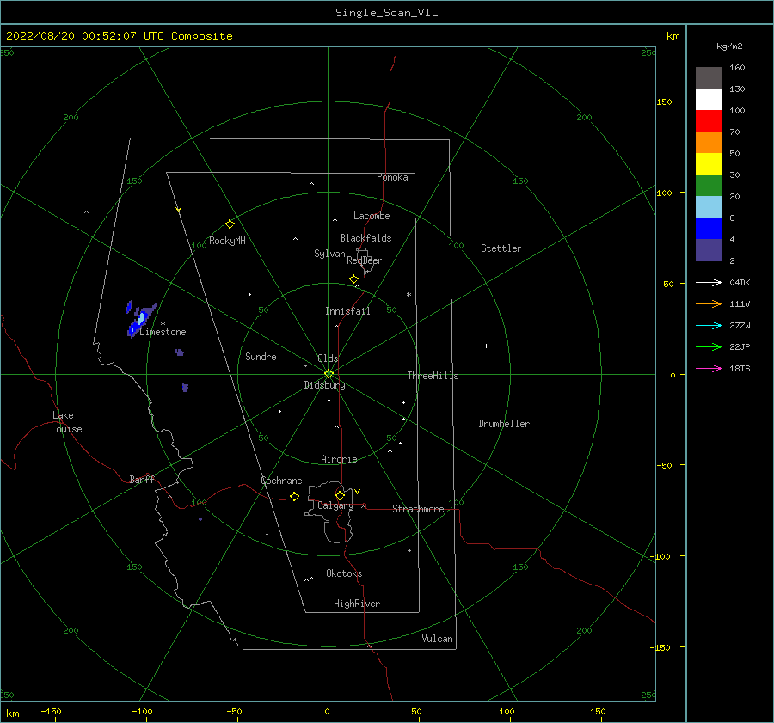Click the Blackfalds city label

click(x=365, y=238)
